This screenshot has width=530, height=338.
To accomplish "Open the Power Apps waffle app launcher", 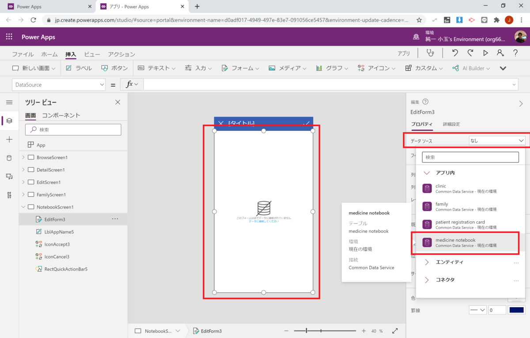I will coord(9,37).
